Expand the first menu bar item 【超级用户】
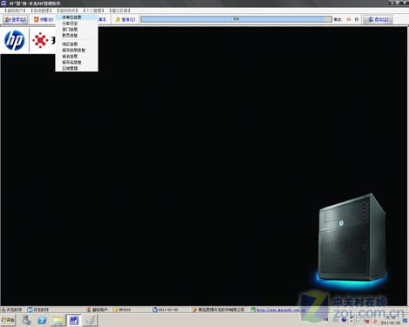Image resolution: width=409 pixels, height=327 pixels. click(x=15, y=10)
